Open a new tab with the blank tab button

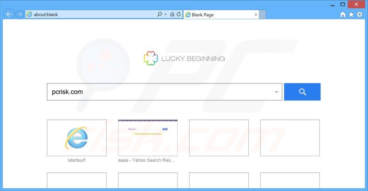tap(263, 15)
